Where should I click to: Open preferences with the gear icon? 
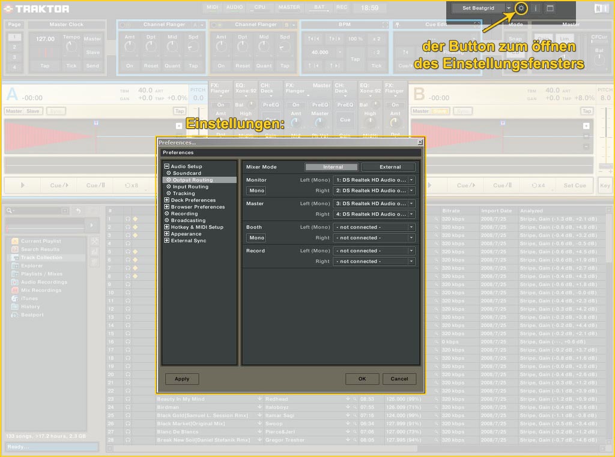pyautogui.click(x=521, y=8)
